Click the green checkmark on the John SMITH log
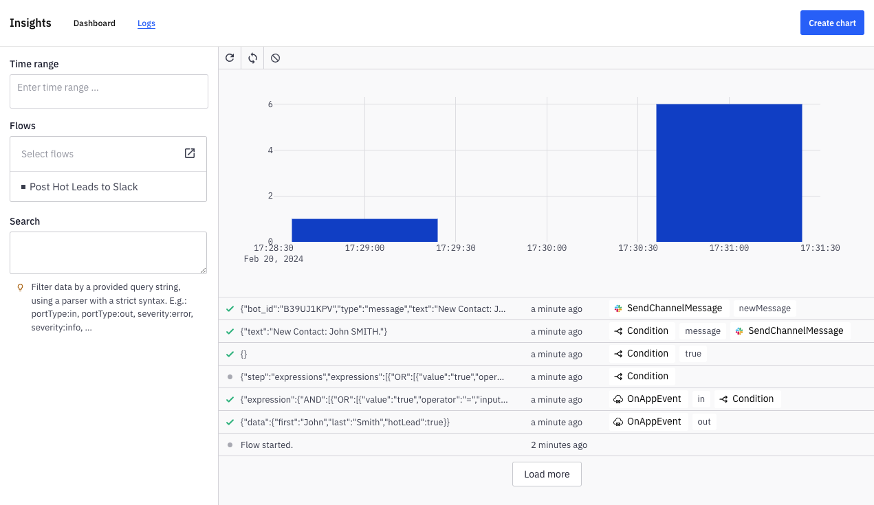This screenshot has width=874, height=505. [230, 332]
